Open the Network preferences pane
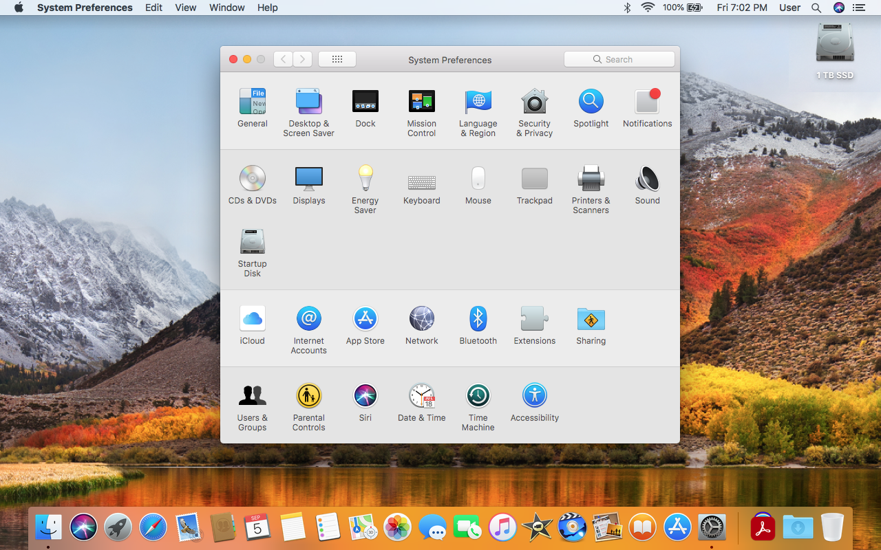881x550 pixels. [x=422, y=325]
